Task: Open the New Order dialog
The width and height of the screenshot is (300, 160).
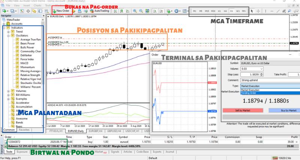Action: pyautogui.click(x=61, y=11)
